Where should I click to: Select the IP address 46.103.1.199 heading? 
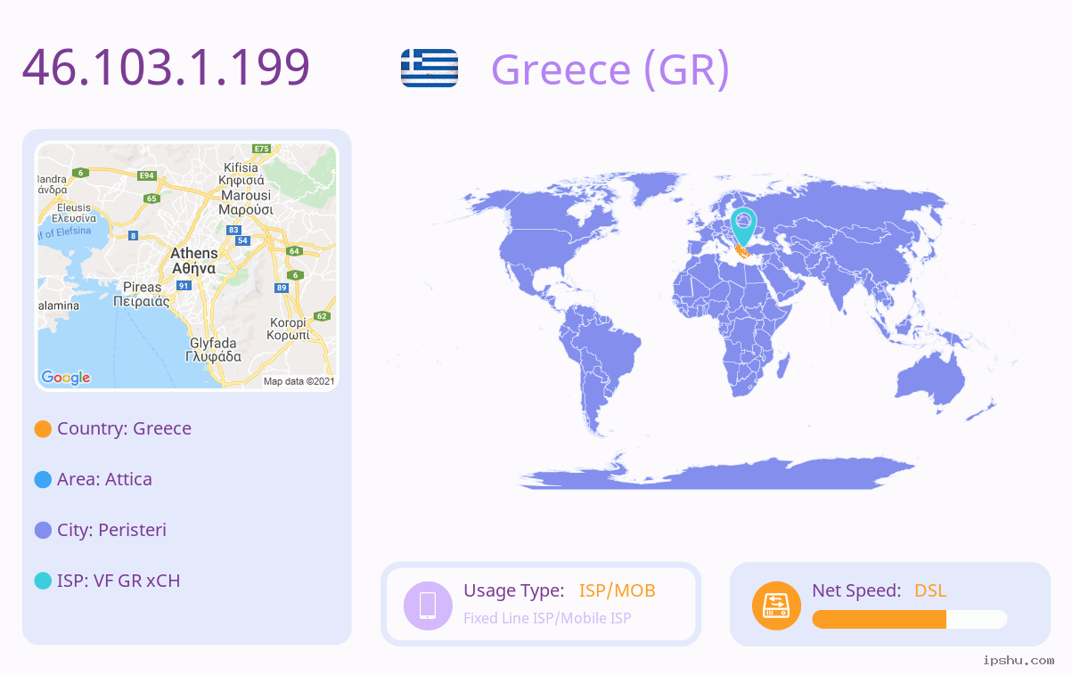[x=166, y=67]
